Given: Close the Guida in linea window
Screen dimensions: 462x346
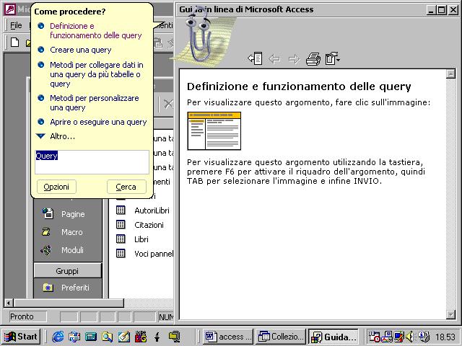Looking at the screenshot, I should click(453, 10).
